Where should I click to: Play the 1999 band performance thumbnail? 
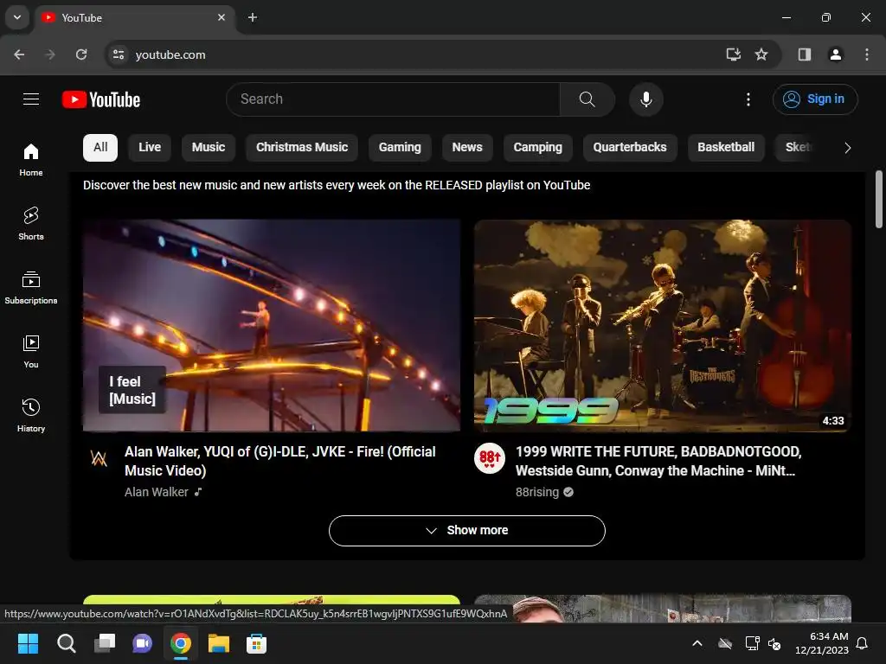tap(663, 325)
